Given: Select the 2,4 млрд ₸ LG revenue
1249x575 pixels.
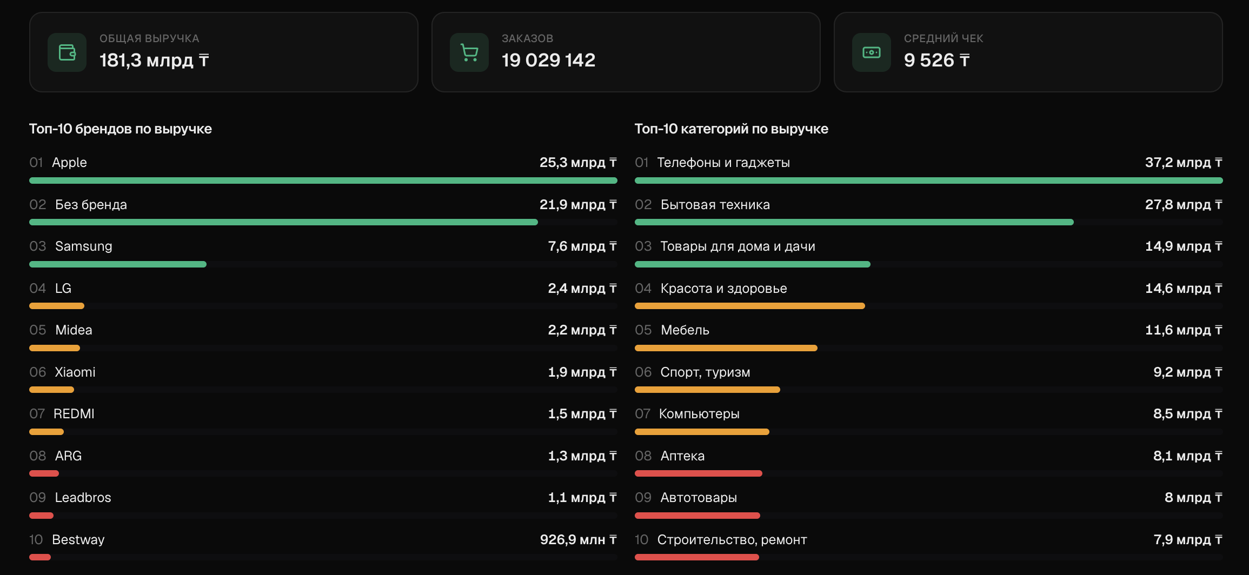Looking at the screenshot, I should (x=582, y=288).
